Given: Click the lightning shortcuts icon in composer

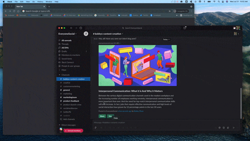Looking at the screenshot, I should [96, 128].
